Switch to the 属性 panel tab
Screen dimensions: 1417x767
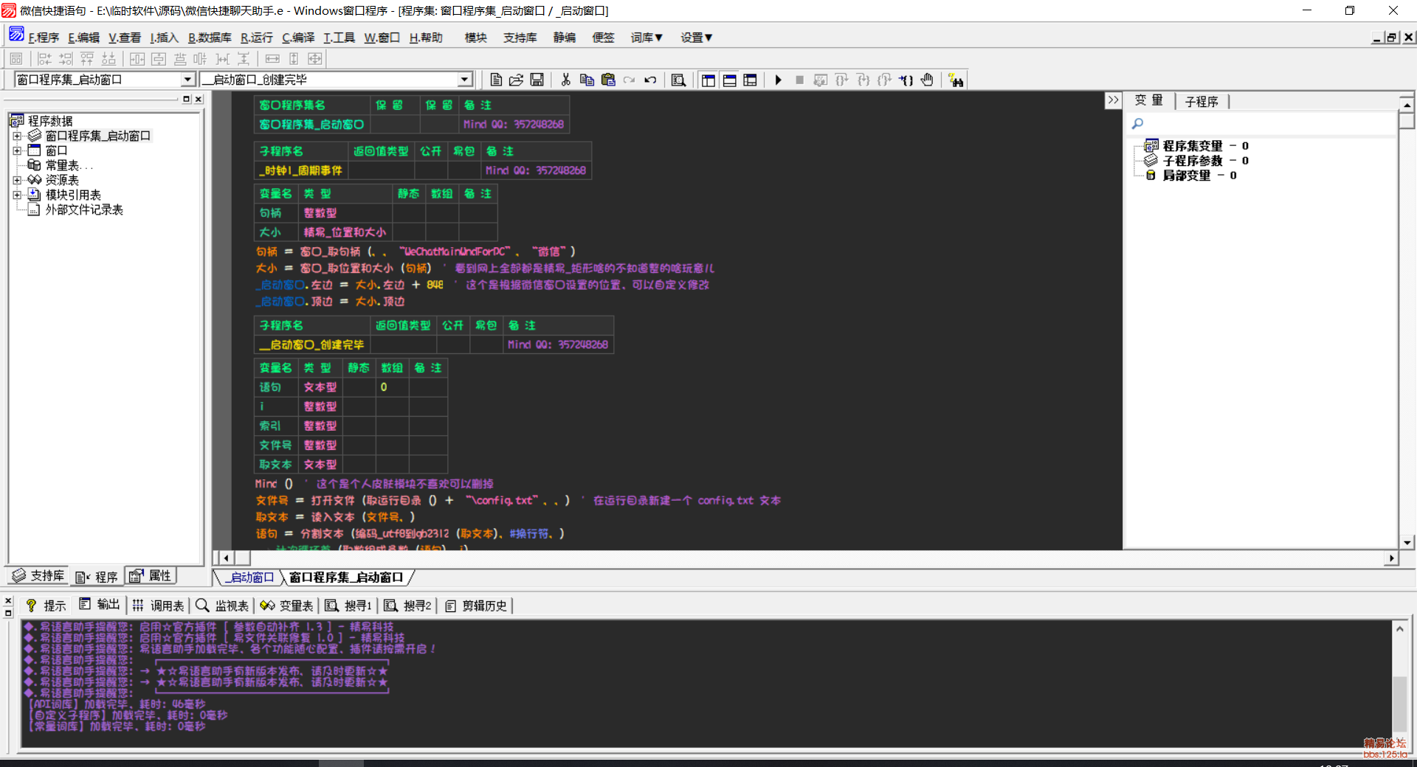tap(151, 576)
